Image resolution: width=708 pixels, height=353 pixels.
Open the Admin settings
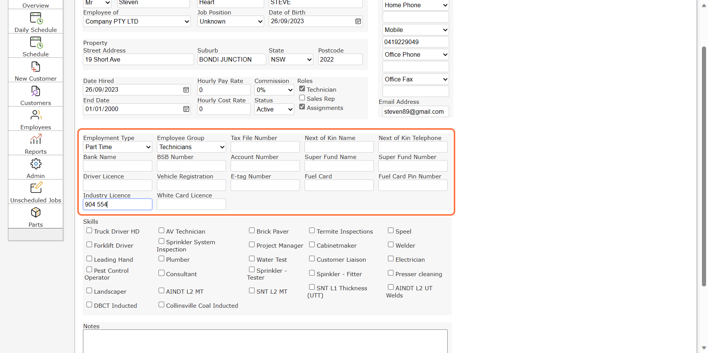pyautogui.click(x=35, y=167)
